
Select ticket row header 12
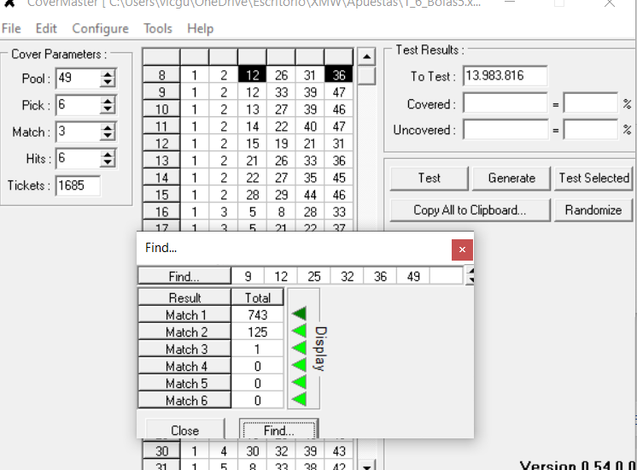tap(161, 144)
